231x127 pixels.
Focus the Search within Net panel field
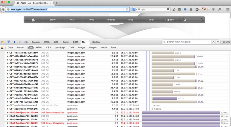[186, 42]
